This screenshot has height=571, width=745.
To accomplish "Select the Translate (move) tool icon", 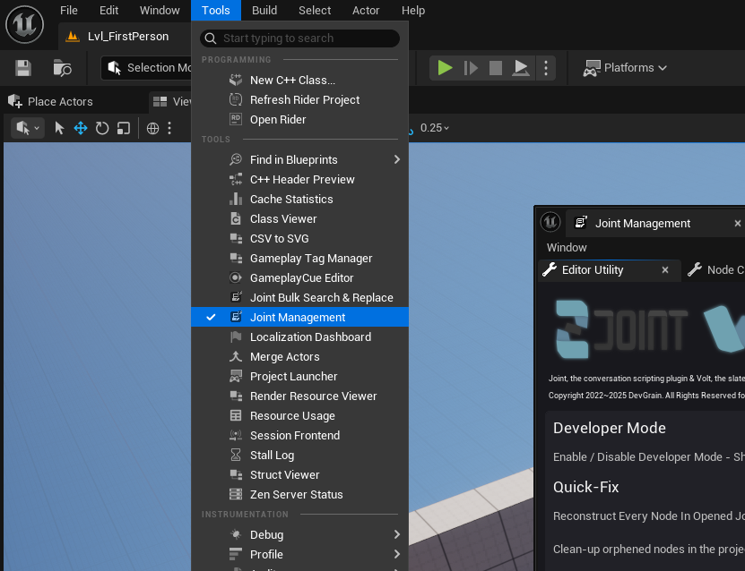I will pos(81,128).
